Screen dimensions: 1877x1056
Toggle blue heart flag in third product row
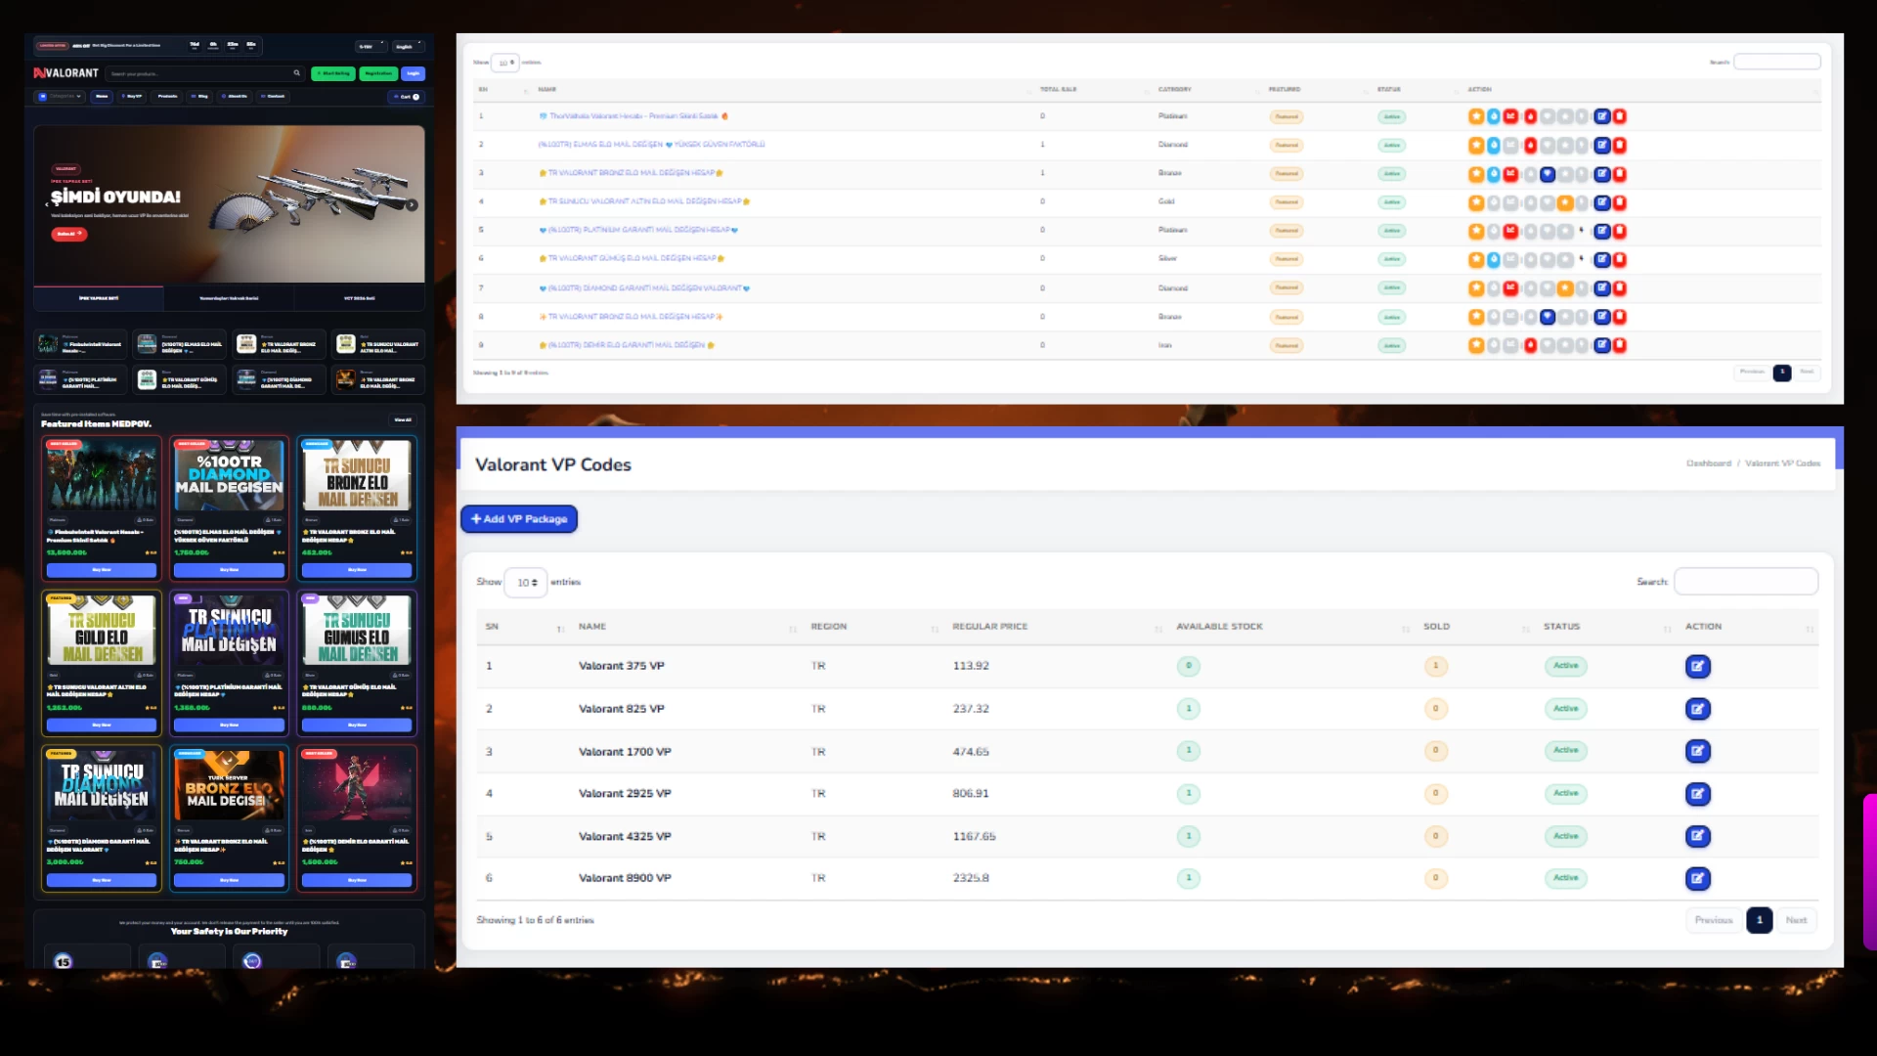pyautogui.click(x=1547, y=174)
